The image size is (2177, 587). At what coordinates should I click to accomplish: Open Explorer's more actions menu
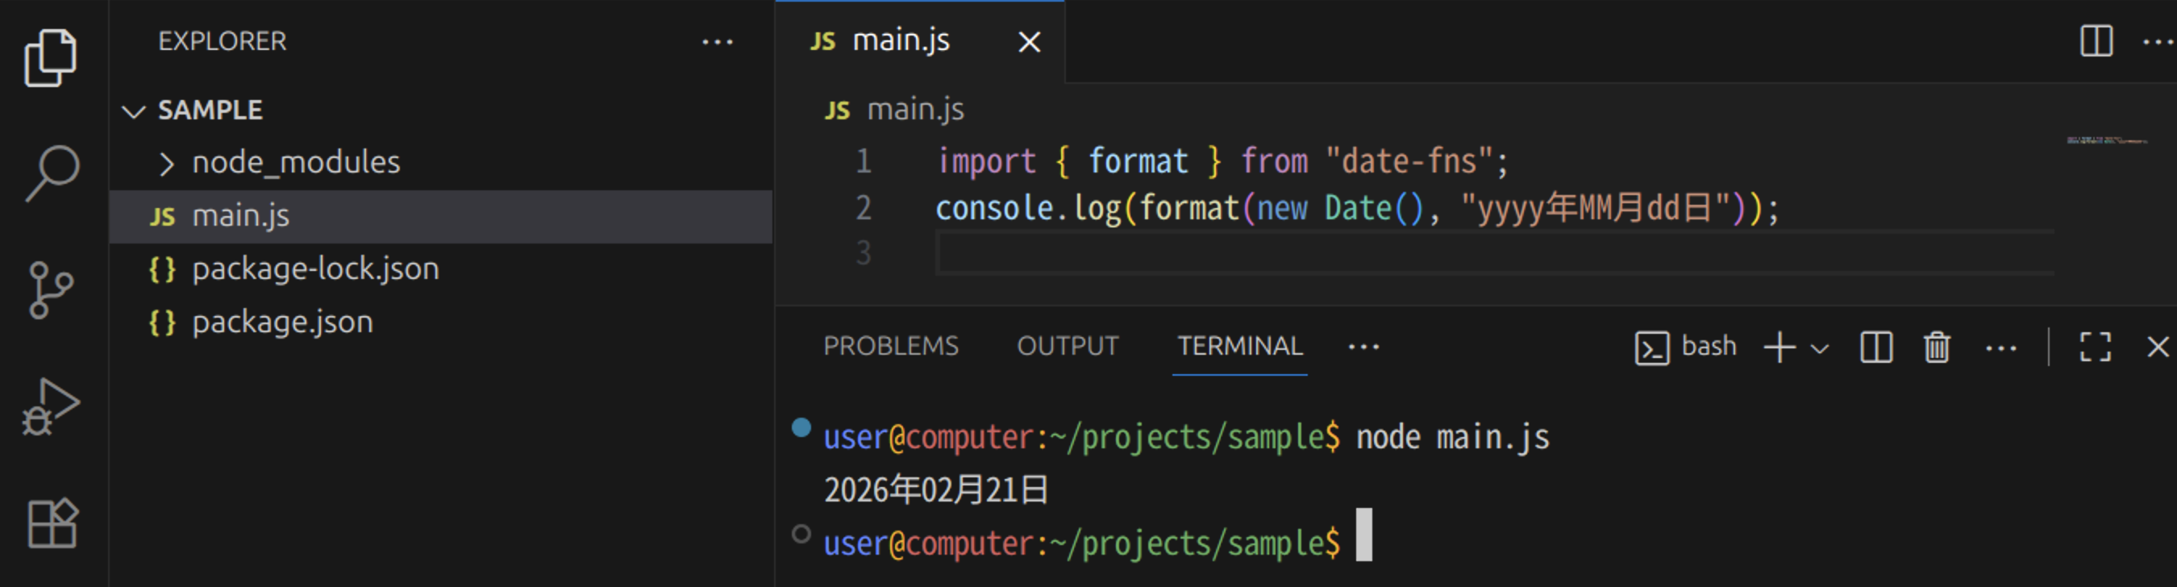point(717,41)
